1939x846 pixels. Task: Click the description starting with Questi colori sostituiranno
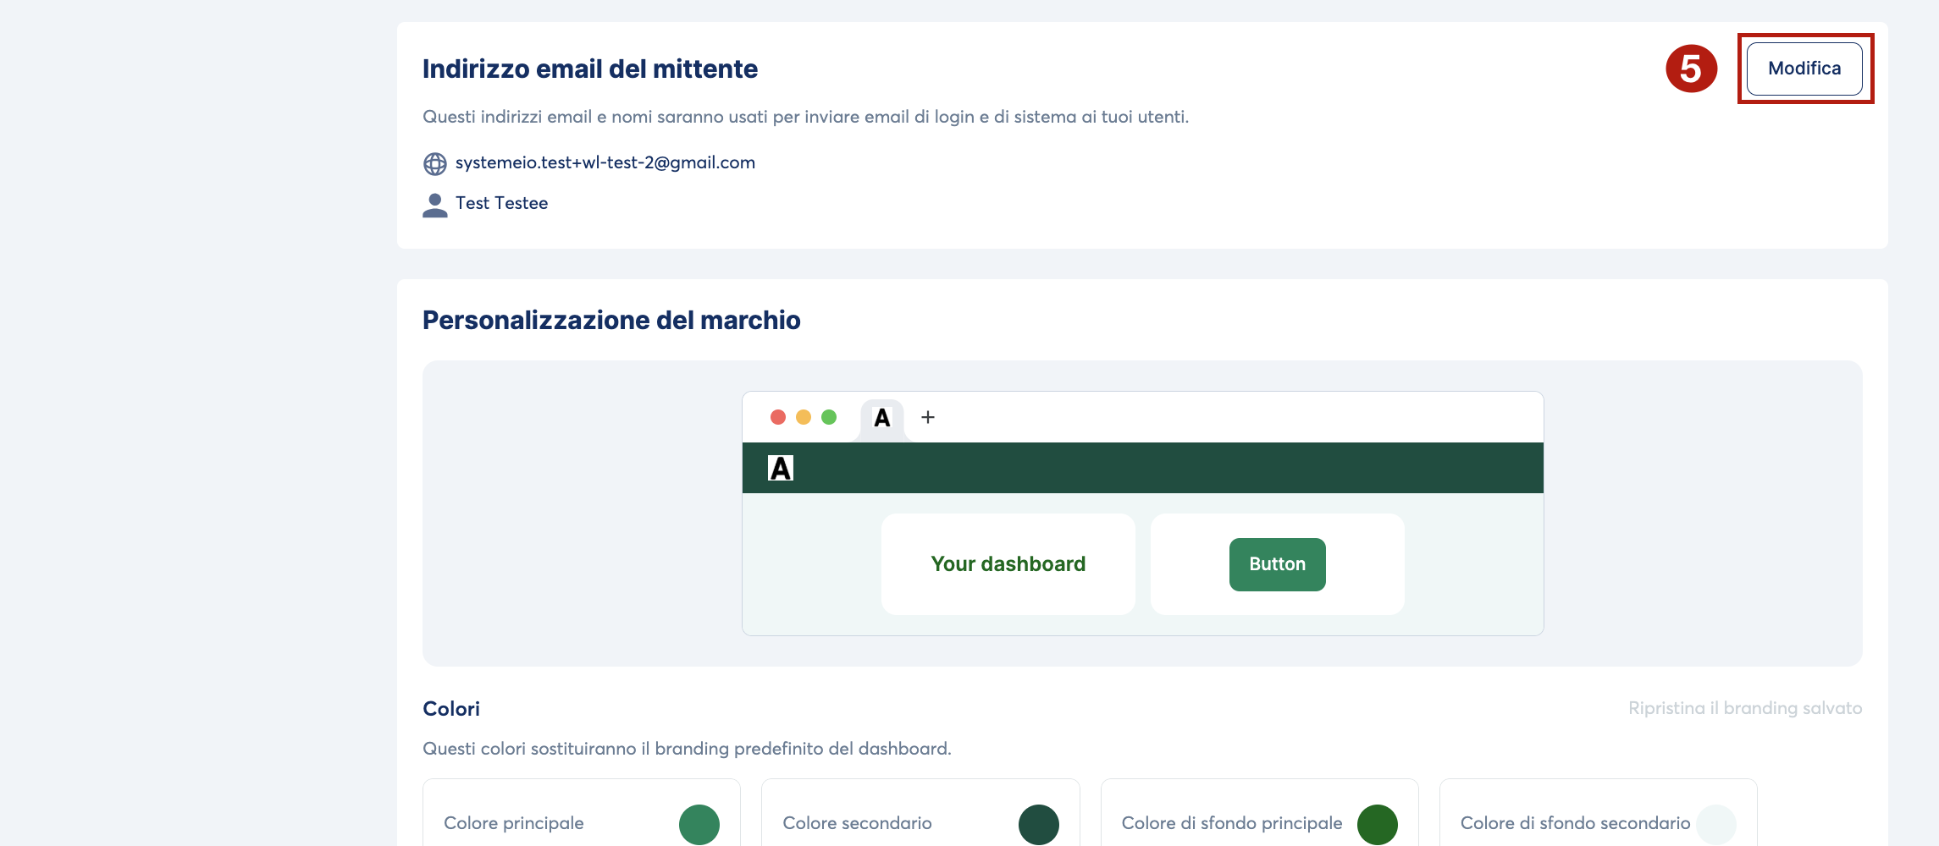pos(687,749)
